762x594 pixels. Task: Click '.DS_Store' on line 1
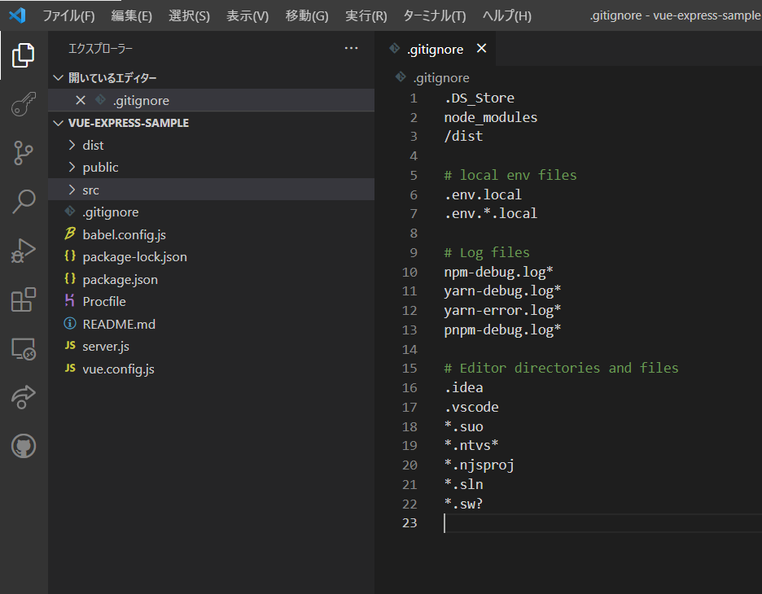click(479, 98)
